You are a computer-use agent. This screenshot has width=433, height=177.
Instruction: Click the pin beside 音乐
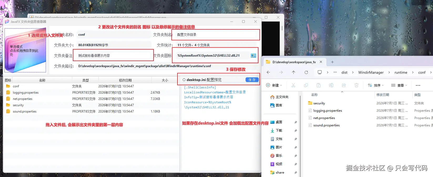pyautogui.click(x=296, y=156)
